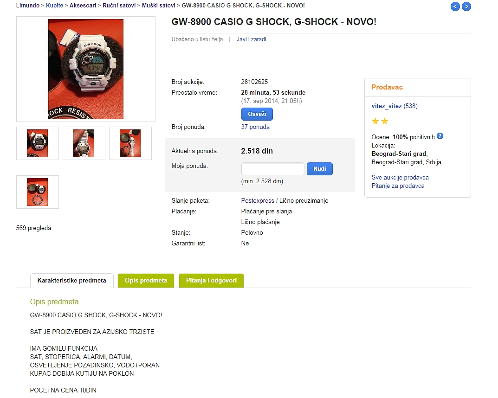Select third thumbnail with tin box
This screenshot has width=498, height=398.
[x=130, y=143]
